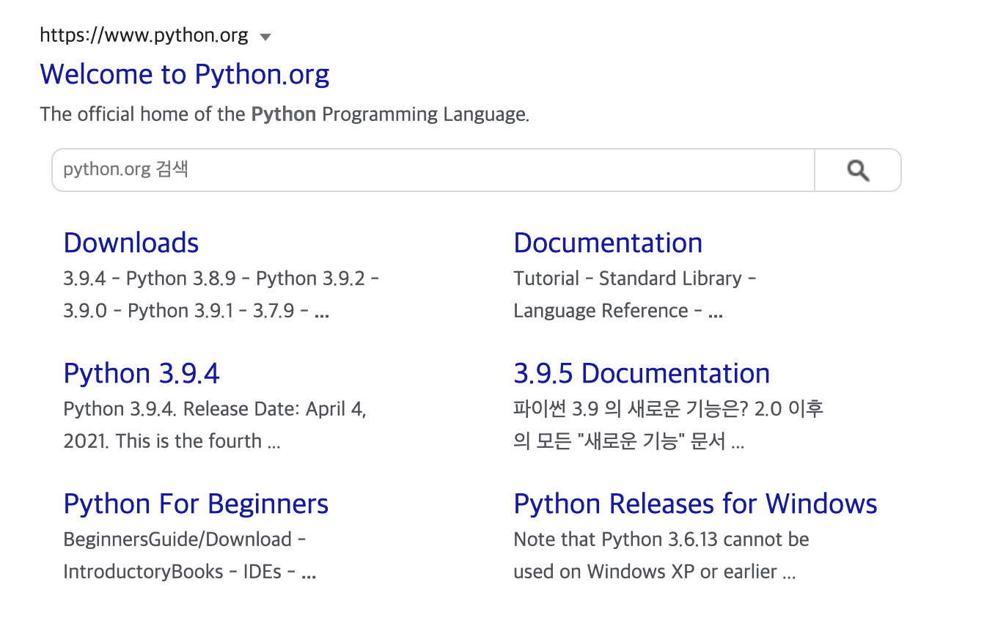
Task: Click the '3.9.4 - Python 3.8.9' snippet line
Action: (x=221, y=279)
